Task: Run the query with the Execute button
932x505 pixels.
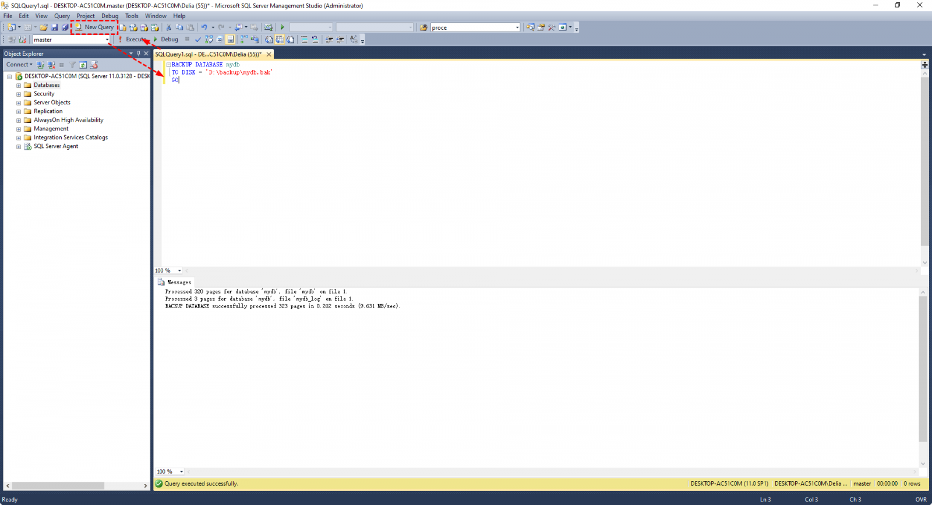Action: 132,40
